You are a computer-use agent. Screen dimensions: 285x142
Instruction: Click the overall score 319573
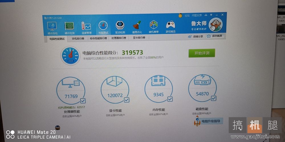pos(132,53)
